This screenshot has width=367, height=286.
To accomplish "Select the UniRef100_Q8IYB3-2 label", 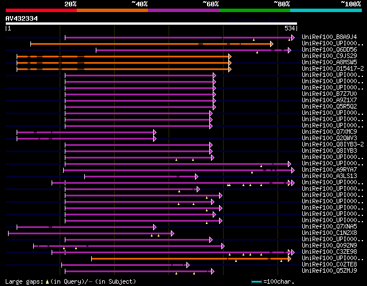I will coord(333,145).
